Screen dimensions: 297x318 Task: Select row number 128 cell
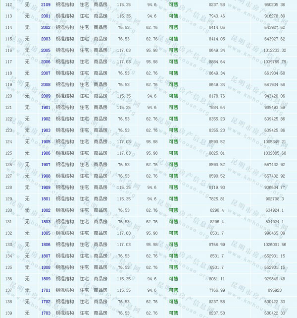point(8,188)
